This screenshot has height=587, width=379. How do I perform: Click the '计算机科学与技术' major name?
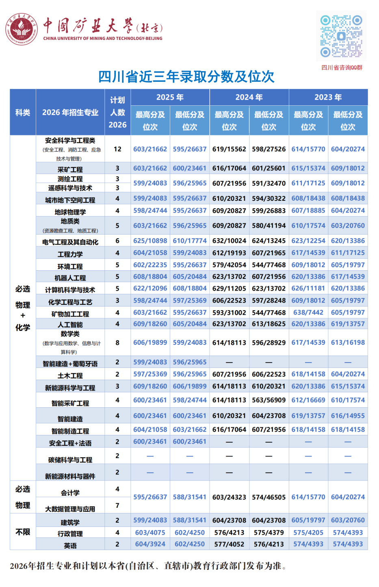[x=70, y=290]
